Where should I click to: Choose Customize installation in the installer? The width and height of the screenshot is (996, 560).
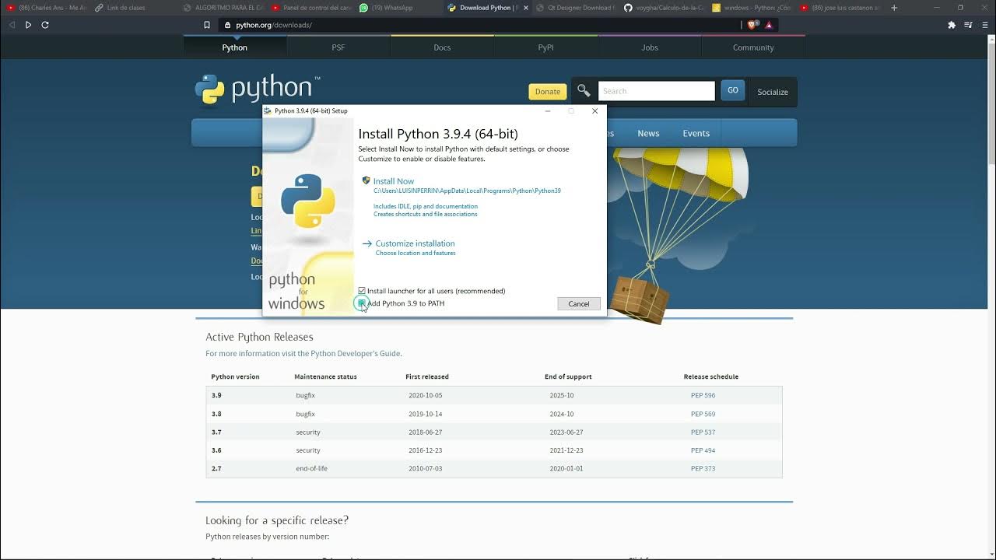coord(415,243)
